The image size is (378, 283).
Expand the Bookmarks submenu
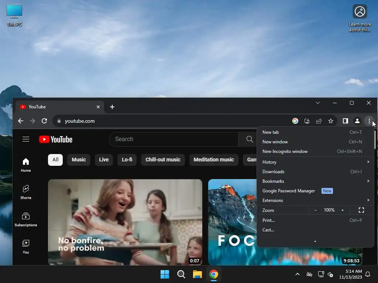[316, 181]
